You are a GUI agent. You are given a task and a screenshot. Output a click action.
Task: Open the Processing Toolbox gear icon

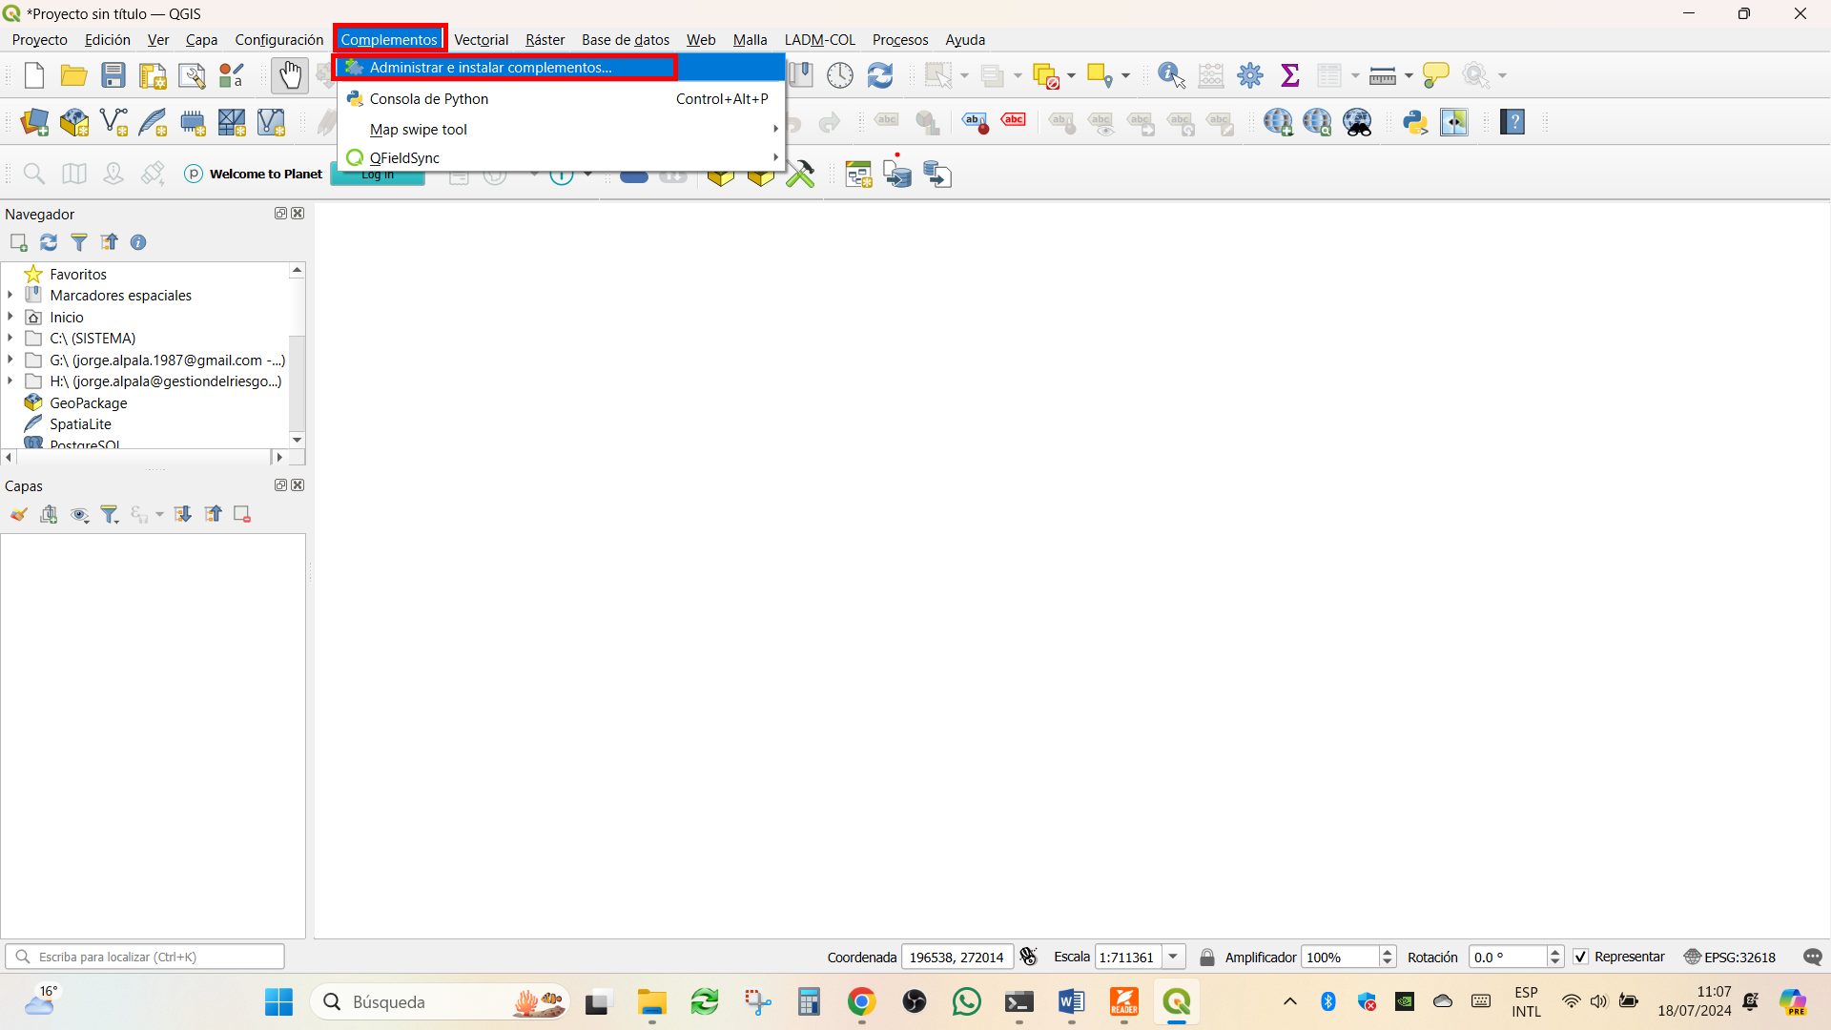click(x=1250, y=75)
